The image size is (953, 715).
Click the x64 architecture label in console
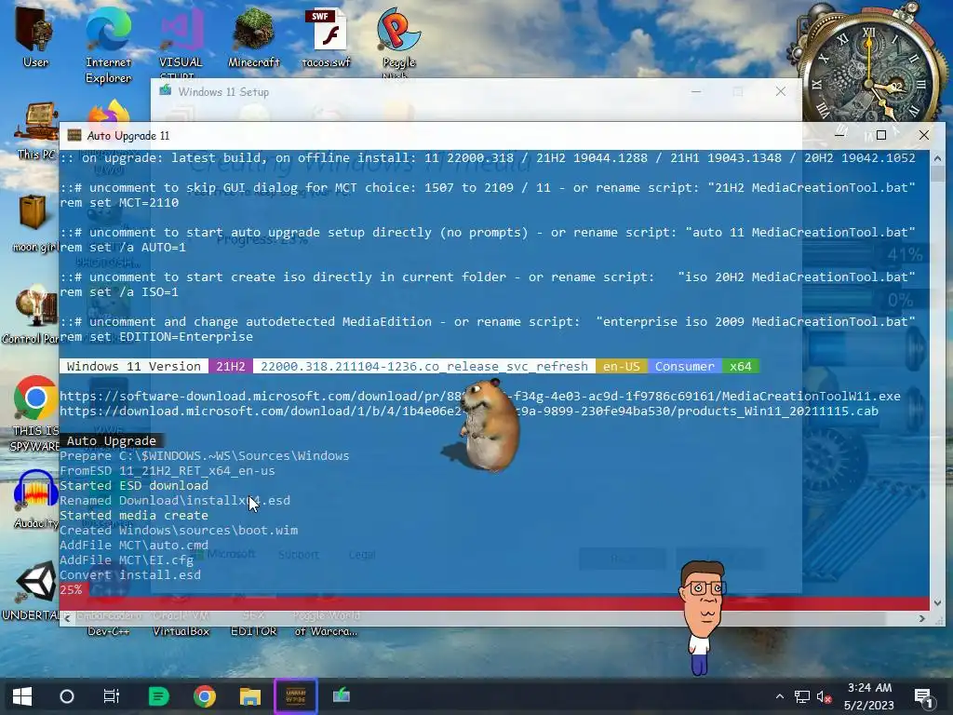(740, 366)
